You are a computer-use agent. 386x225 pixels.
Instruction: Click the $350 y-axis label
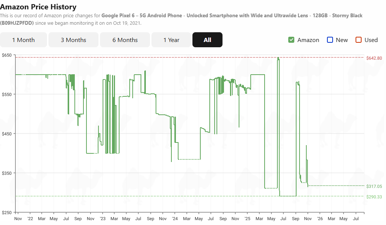(x=7, y=173)
